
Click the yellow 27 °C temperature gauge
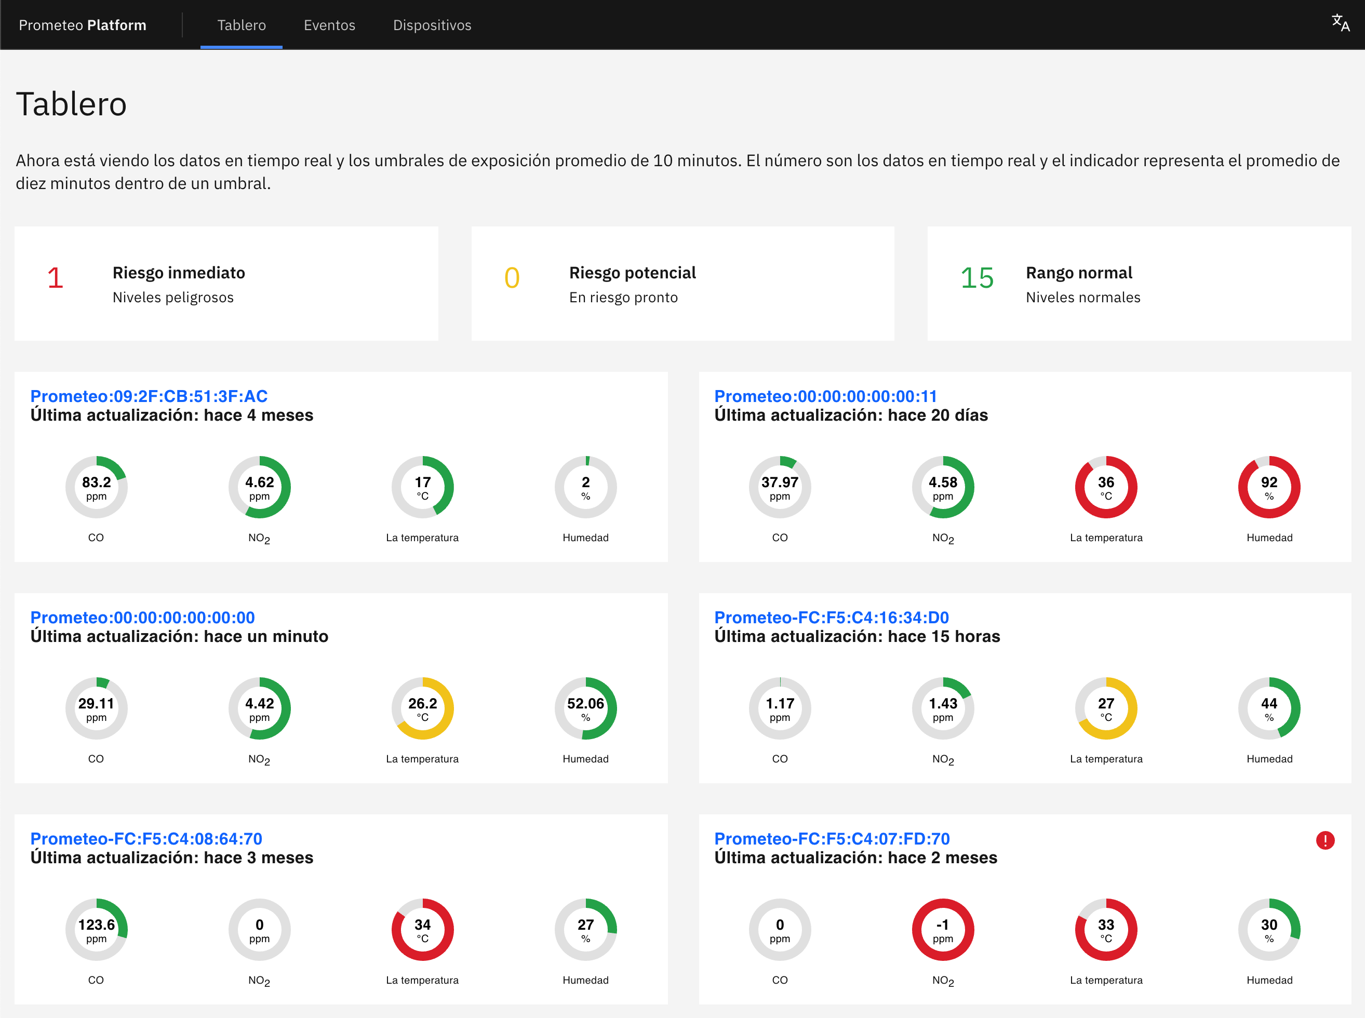pyautogui.click(x=1106, y=708)
